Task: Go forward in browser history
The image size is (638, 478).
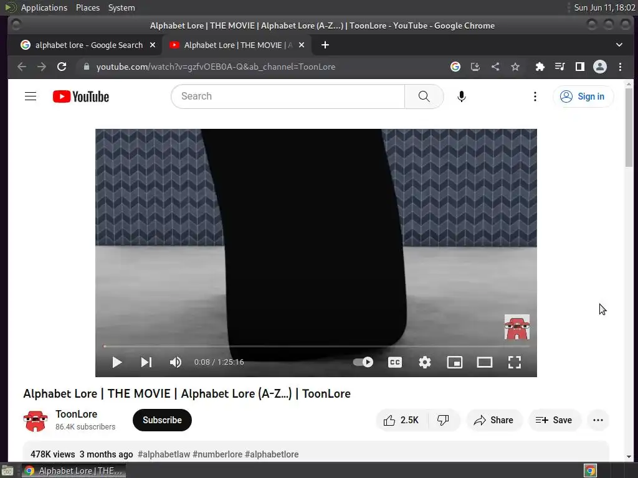Action: [x=42, y=67]
